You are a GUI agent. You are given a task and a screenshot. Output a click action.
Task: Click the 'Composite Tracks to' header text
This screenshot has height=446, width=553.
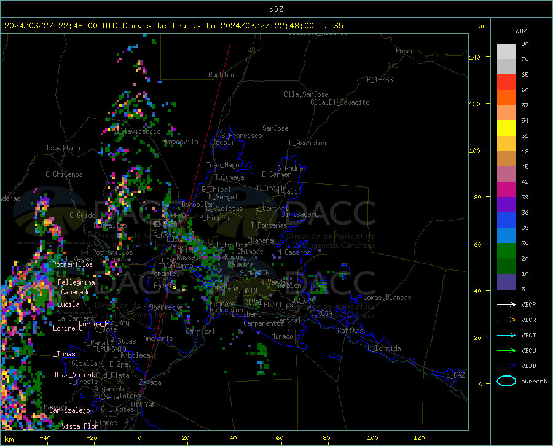[x=168, y=26]
